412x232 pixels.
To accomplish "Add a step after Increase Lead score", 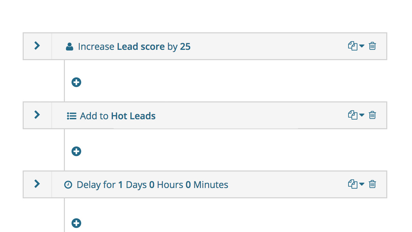I will 76,82.
